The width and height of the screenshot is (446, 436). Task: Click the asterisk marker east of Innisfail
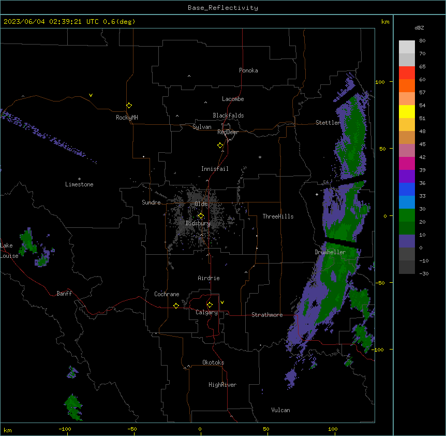coord(260,157)
